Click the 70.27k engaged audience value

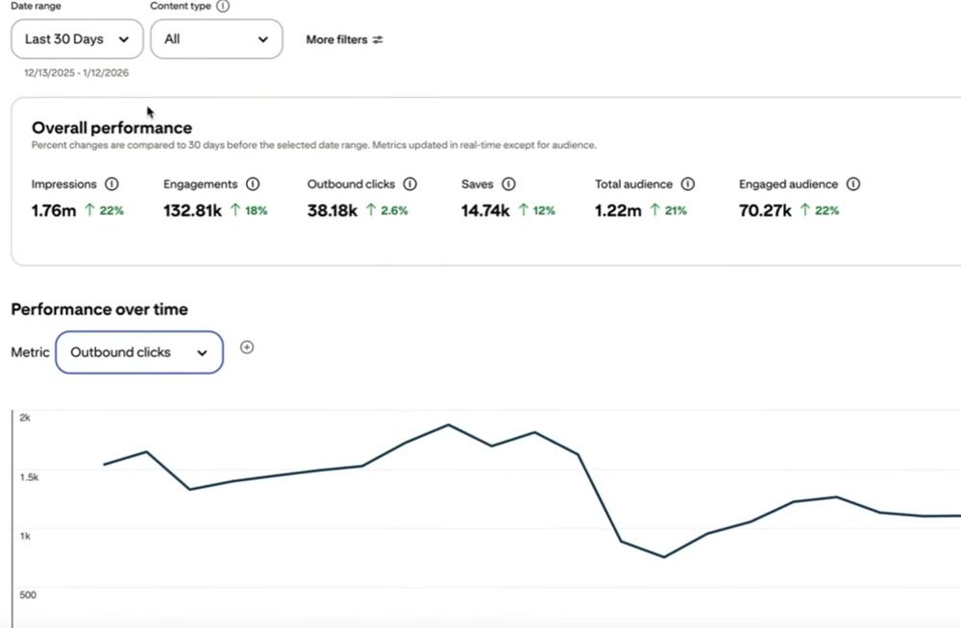point(765,210)
